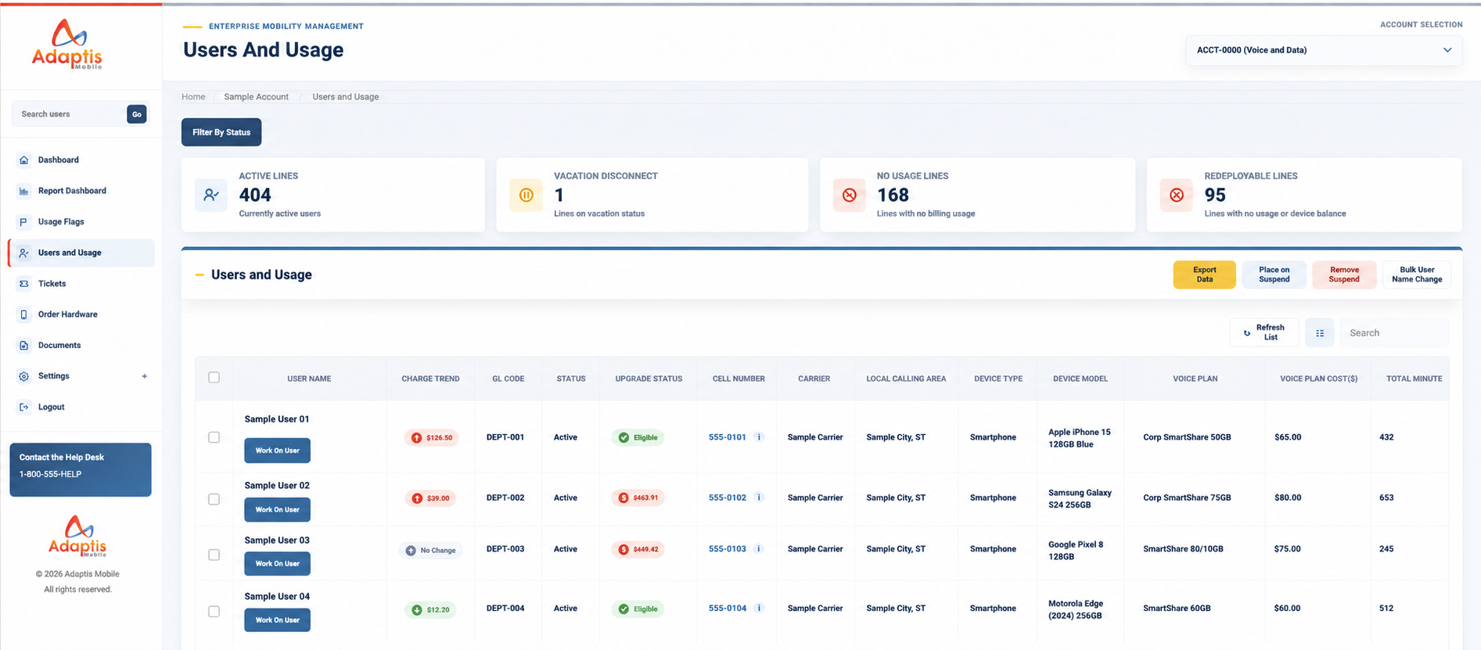
Task: Select Documents menu item
Action: pyautogui.click(x=59, y=345)
